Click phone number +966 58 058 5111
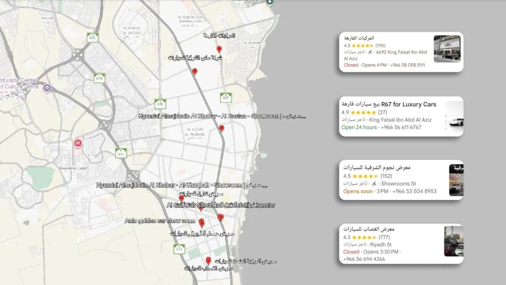506x285 pixels. click(408, 65)
